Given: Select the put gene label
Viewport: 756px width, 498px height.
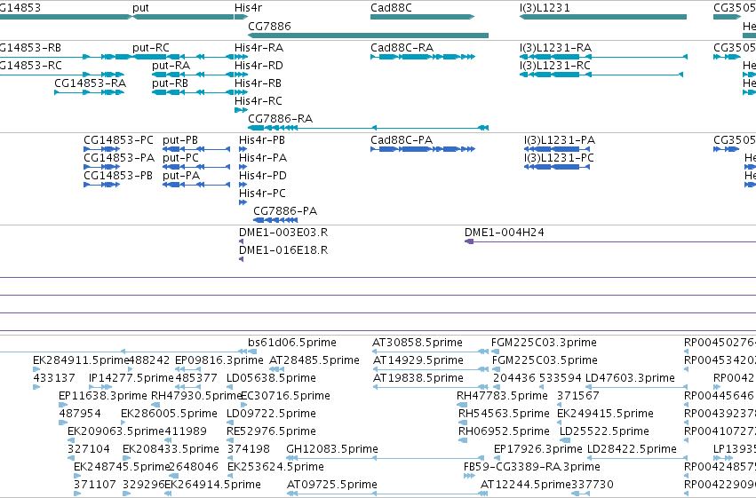Looking at the screenshot, I should pos(140,8).
